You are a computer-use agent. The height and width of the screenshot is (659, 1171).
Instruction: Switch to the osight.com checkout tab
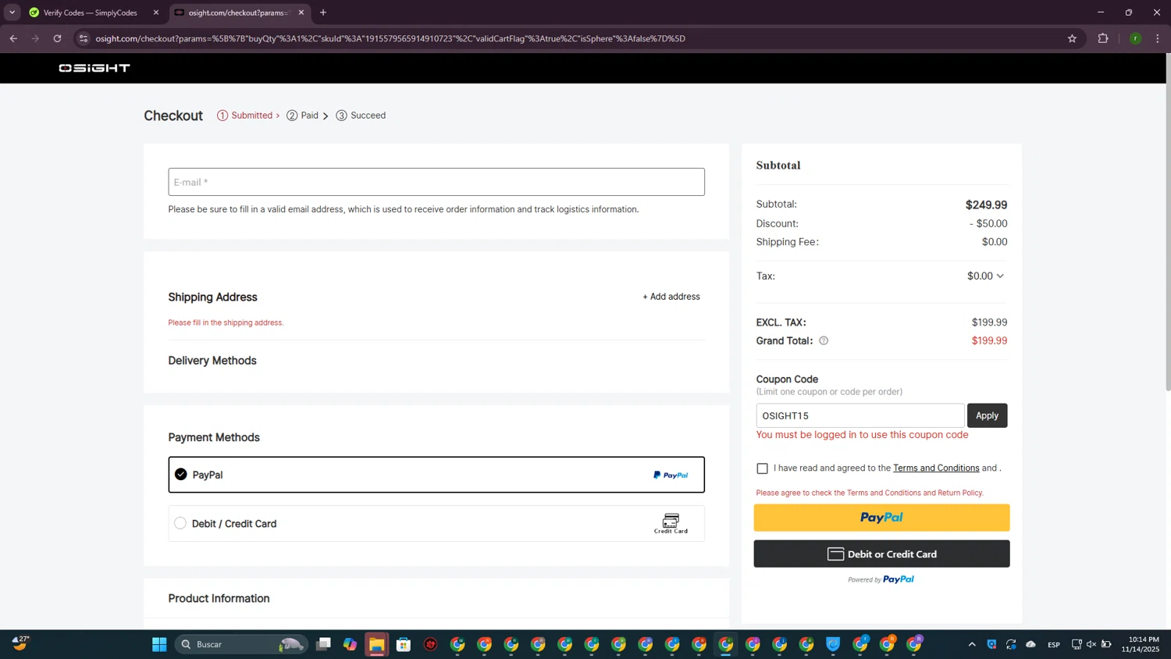pyautogui.click(x=239, y=12)
